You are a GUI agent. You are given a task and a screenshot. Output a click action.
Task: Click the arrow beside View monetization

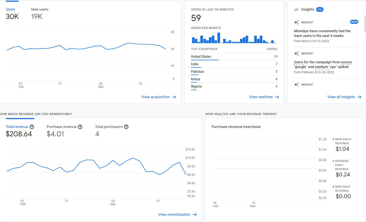(x=194, y=214)
